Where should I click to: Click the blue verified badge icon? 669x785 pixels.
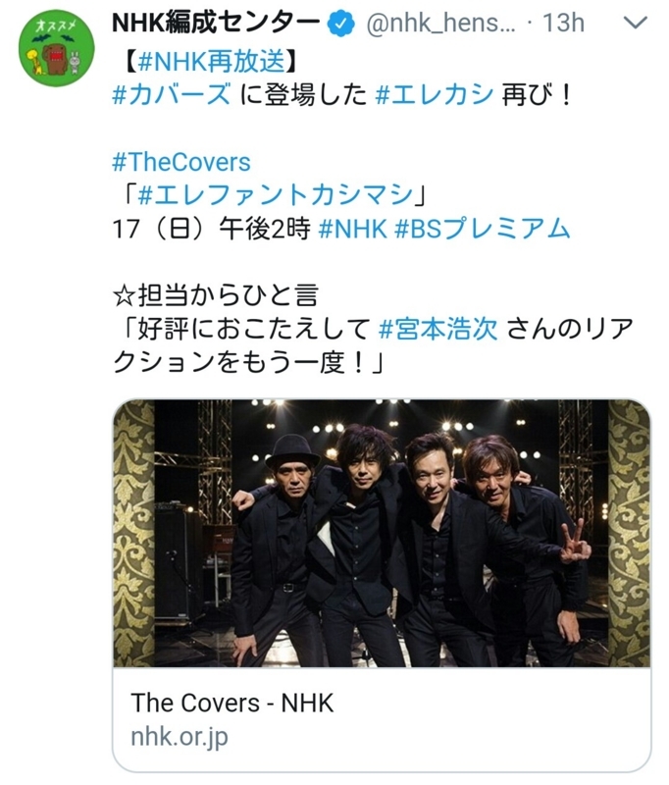pos(340,24)
